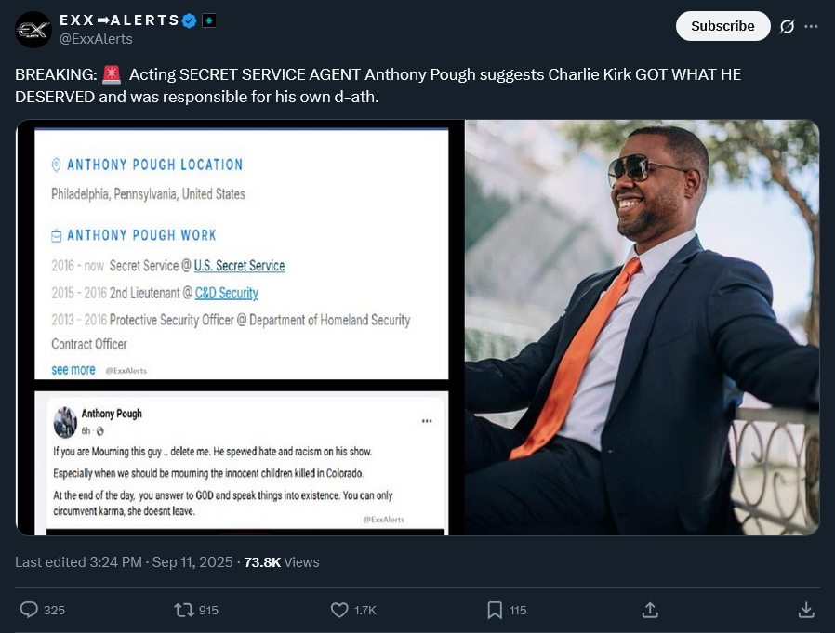Click the Grok explain post icon
This screenshot has width=835, height=633.
tap(787, 26)
